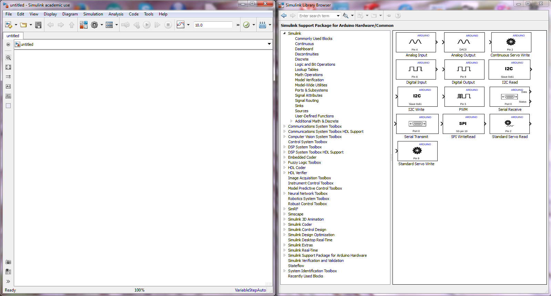Click the Zoom In palette tool
The width and height of the screenshot is (551, 296).
click(x=8, y=57)
